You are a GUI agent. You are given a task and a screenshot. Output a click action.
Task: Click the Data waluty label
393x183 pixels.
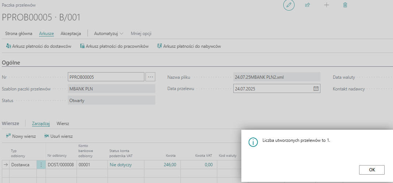click(x=344, y=77)
